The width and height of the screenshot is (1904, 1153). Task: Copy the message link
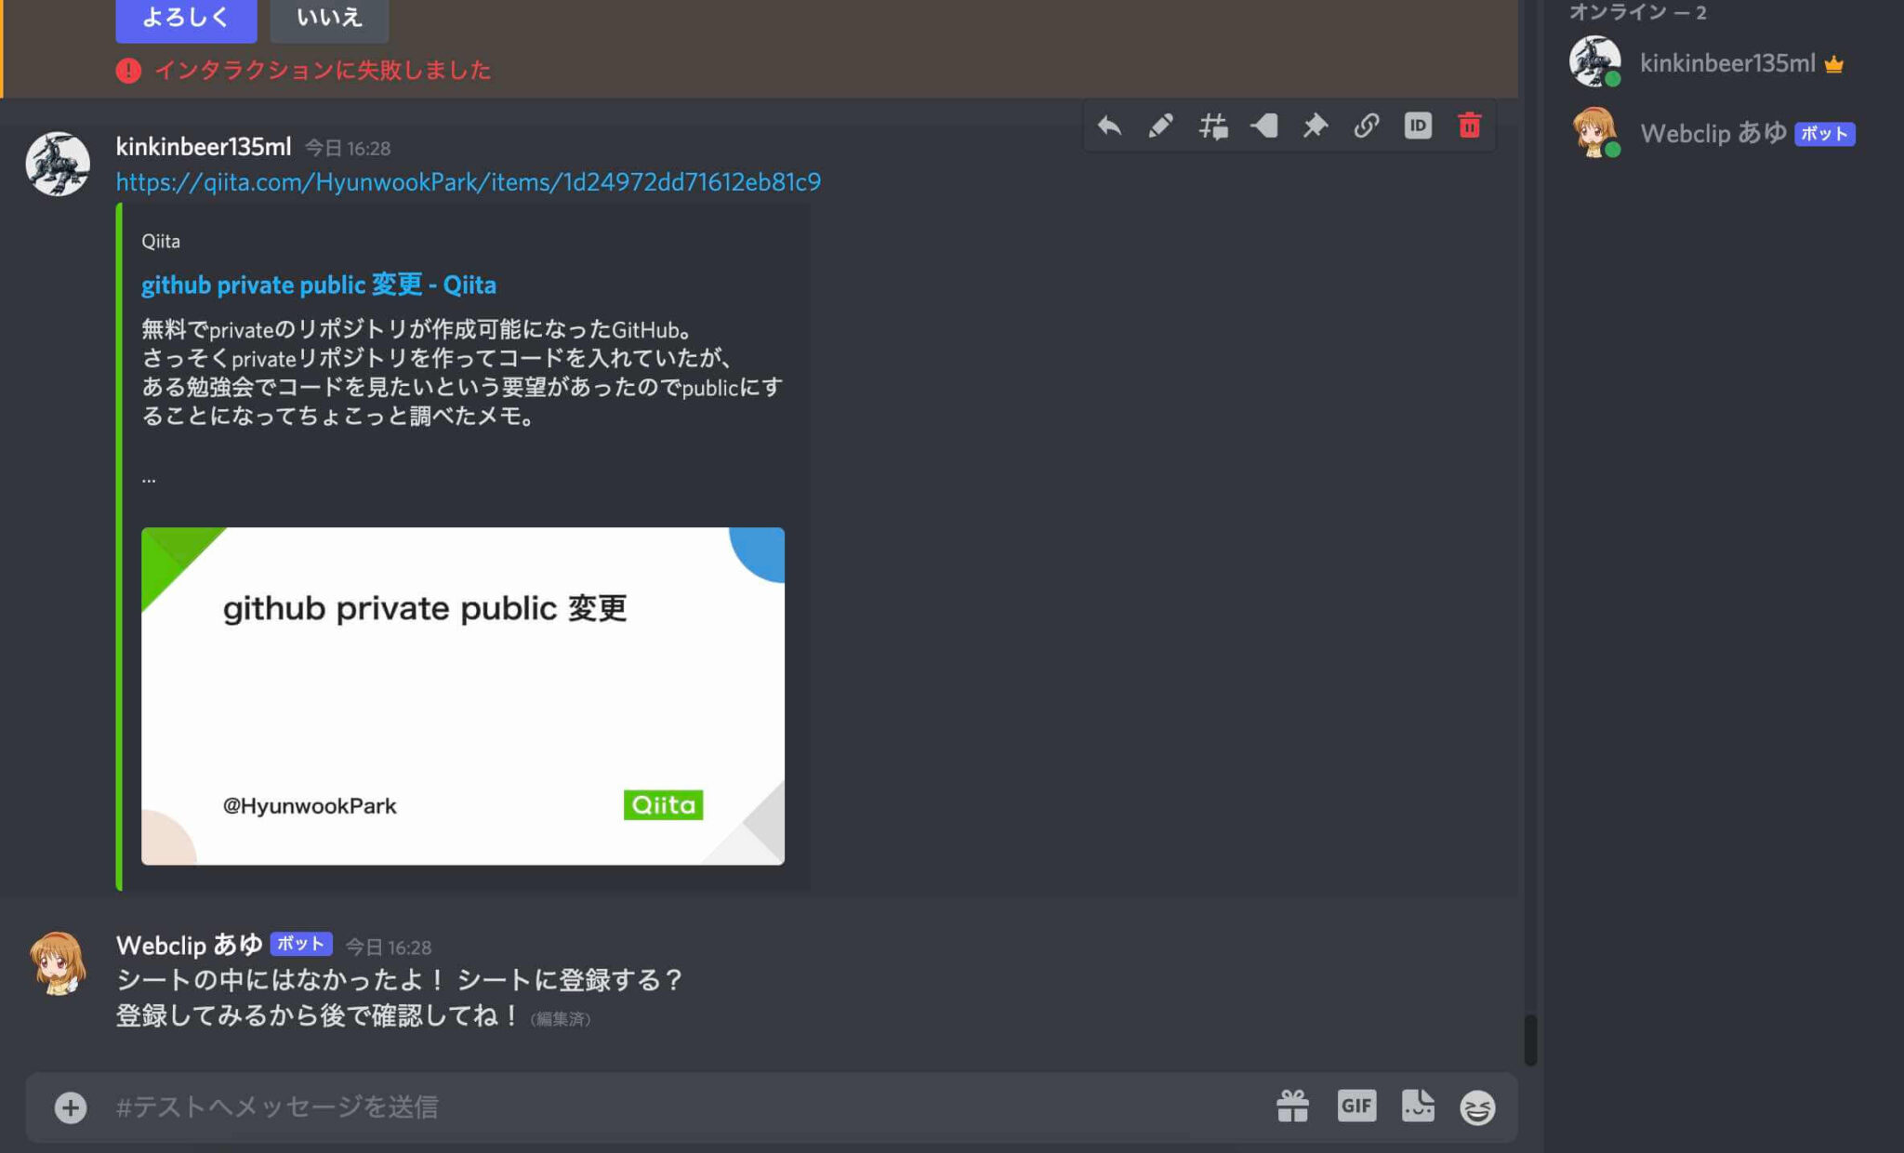click(x=1367, y=125)
